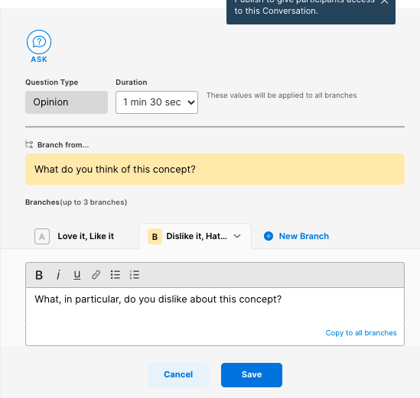420x398 pixels.
Task: Switch to the Love it, Like it branch tab
Action: pos(74,237)
